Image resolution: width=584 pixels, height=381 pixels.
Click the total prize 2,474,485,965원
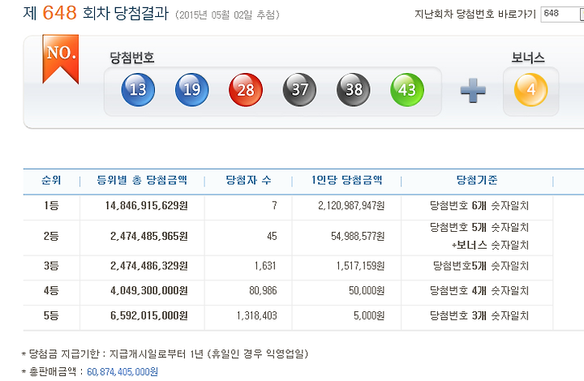[149, 236]
